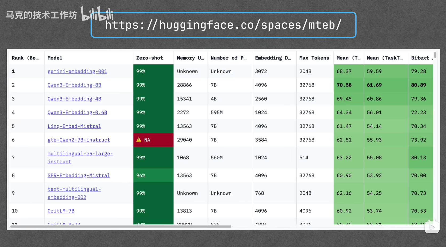Screen dimensions: 446x247
Task: Select bitext score 73.92
Action: [x=419, y=140]
